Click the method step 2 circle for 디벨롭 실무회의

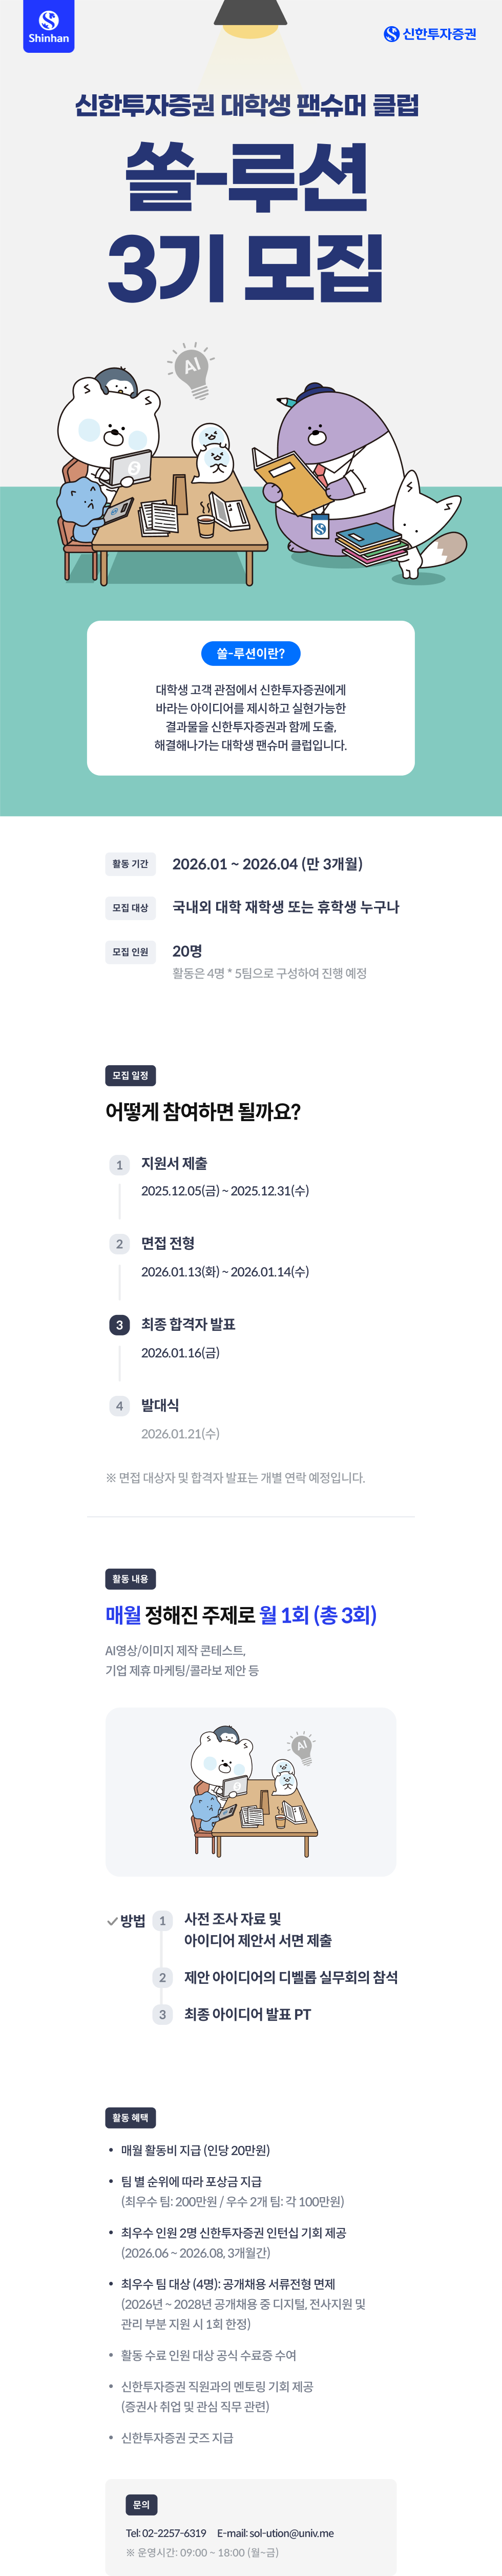click(162, 1978)
